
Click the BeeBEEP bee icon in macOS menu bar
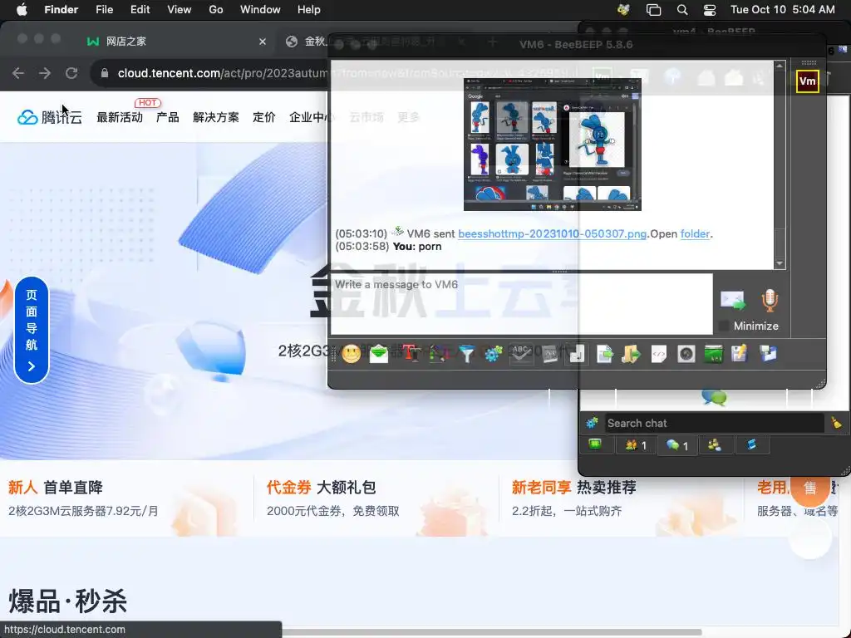click(623, 10)
